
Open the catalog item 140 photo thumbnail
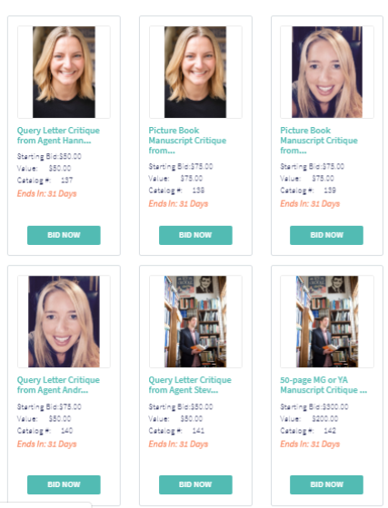coord(64,321)
